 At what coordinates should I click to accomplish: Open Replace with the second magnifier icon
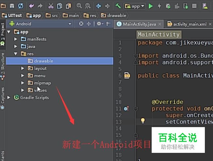point(88,6)
